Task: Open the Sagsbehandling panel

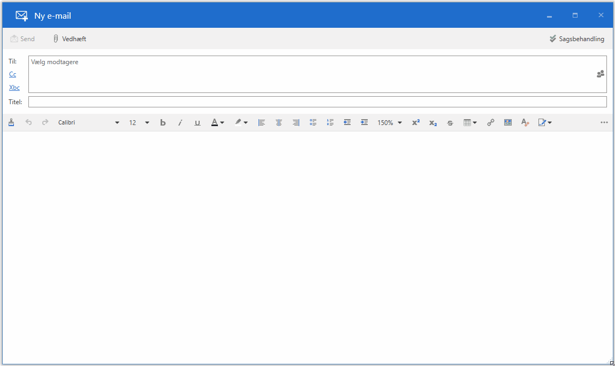Action: [576, 38]
